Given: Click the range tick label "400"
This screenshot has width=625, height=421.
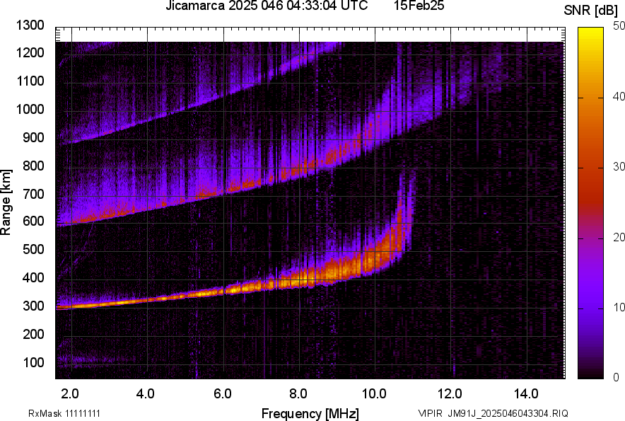Looking at the screenshot, I should [x=33, y=278].
